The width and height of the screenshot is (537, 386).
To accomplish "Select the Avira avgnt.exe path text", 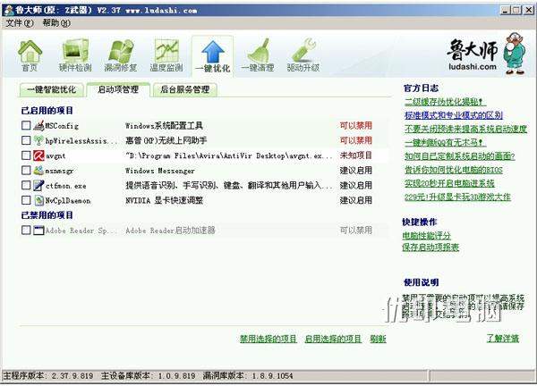I will click(228, 155).
